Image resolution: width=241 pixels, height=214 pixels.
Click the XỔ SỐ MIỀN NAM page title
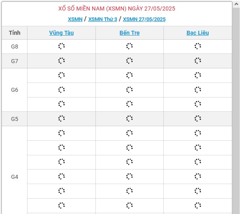pos(116,8)
